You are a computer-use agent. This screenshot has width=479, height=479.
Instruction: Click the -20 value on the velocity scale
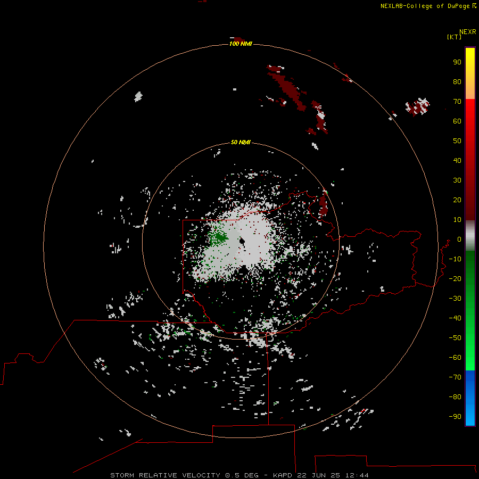tap(455, 278)
